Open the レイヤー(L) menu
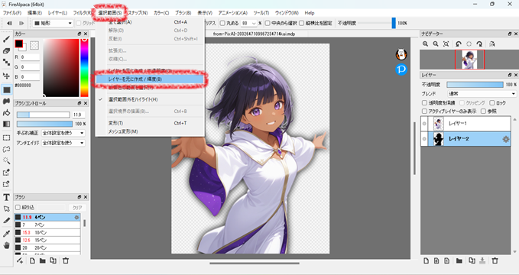519x275 pixels. click(57, 13)
